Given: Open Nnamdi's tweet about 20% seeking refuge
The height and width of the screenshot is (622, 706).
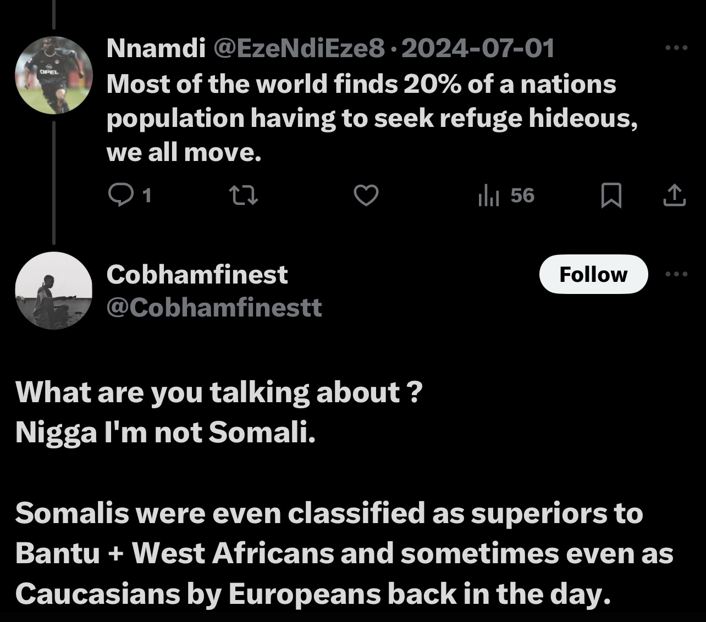Looking at the screenshot, I should coord(371,118).
